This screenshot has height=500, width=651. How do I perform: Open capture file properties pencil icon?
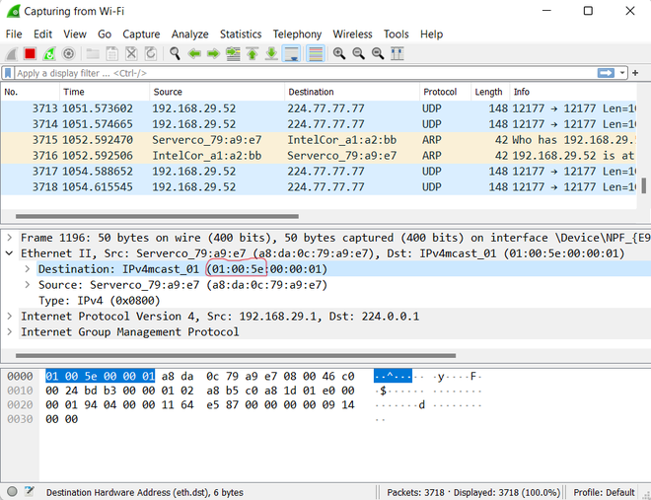30,492
